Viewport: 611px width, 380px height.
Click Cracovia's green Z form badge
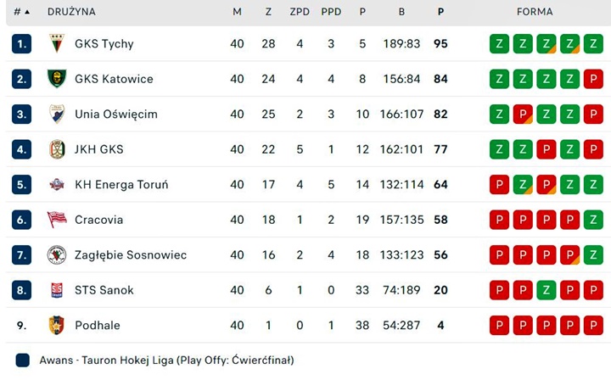pyautogui.click(x=593, y=220)
